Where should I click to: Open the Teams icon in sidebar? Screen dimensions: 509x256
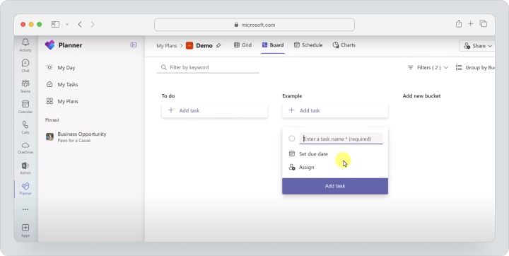[x=25, y=83]
